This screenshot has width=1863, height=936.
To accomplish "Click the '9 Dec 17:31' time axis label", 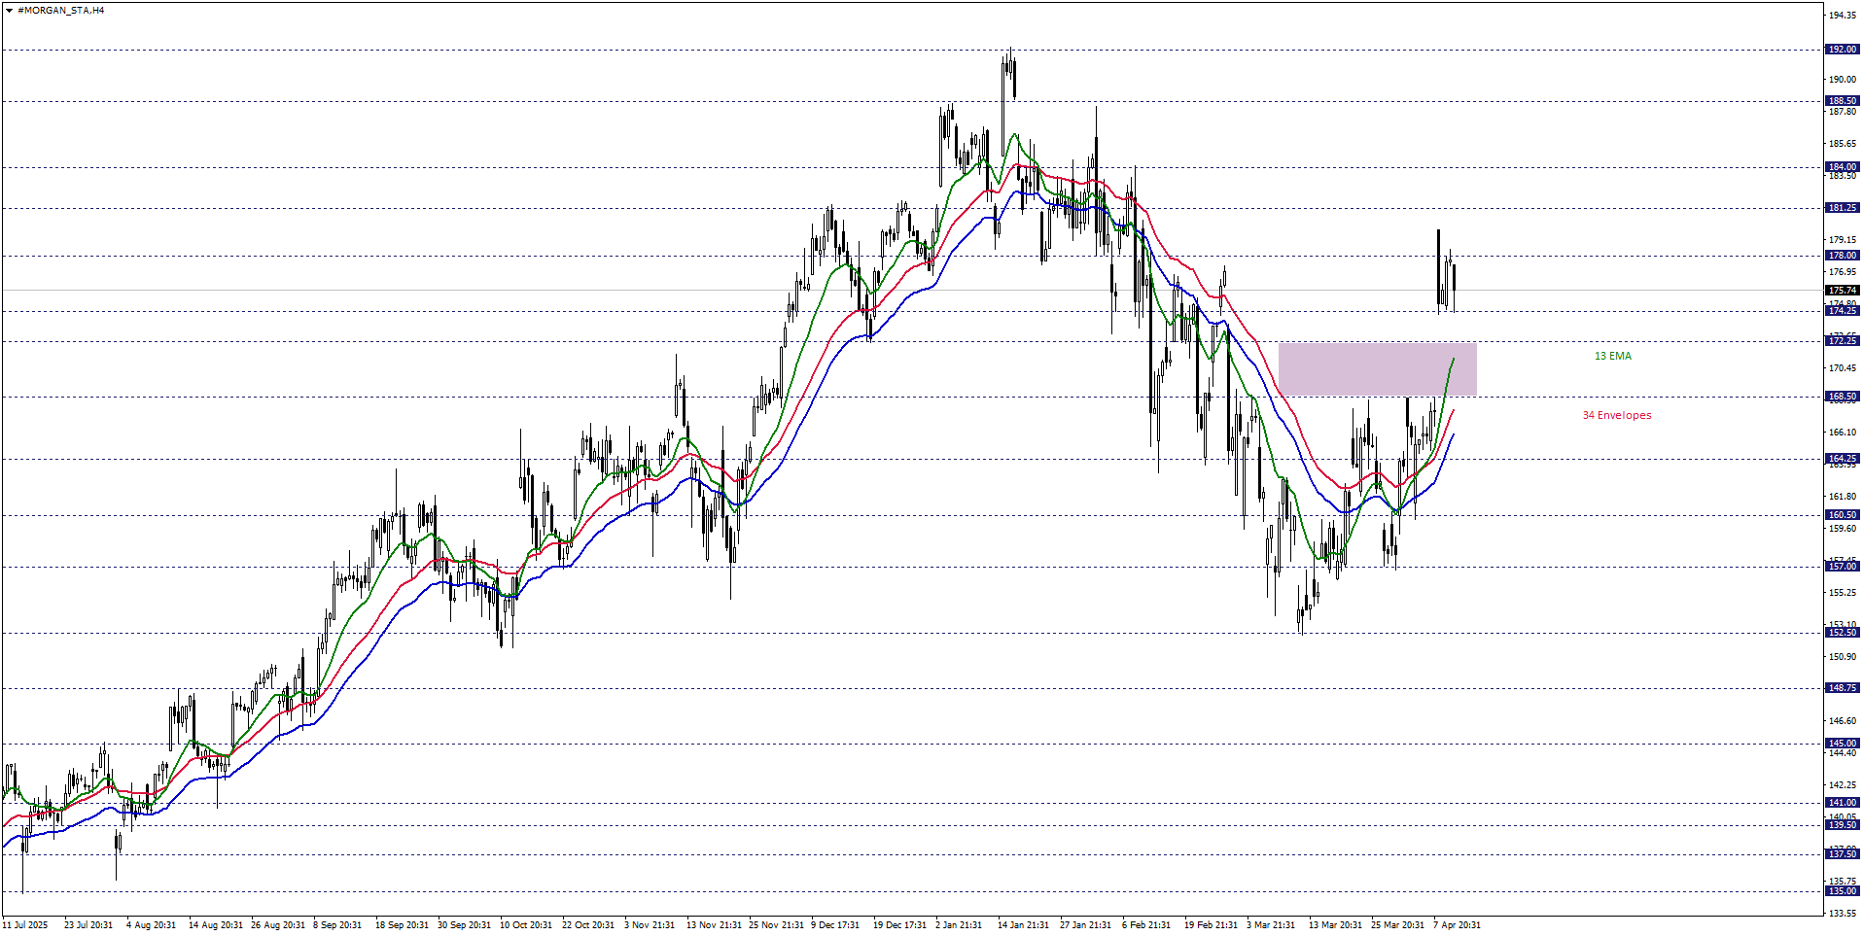I will click(x=835, y=925).
